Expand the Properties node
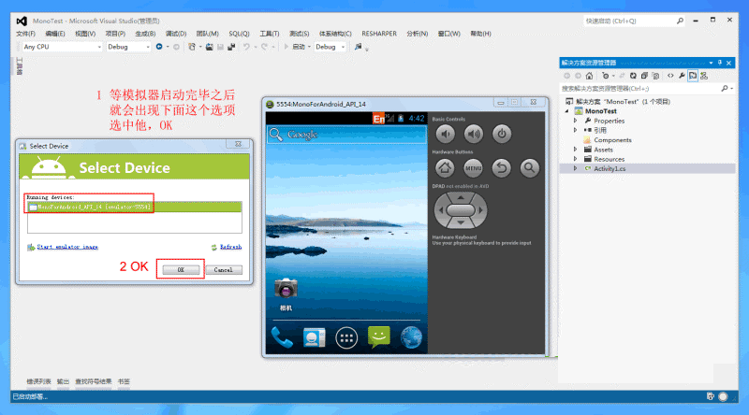This screenshot has height=415, width=749. [575, 121]
